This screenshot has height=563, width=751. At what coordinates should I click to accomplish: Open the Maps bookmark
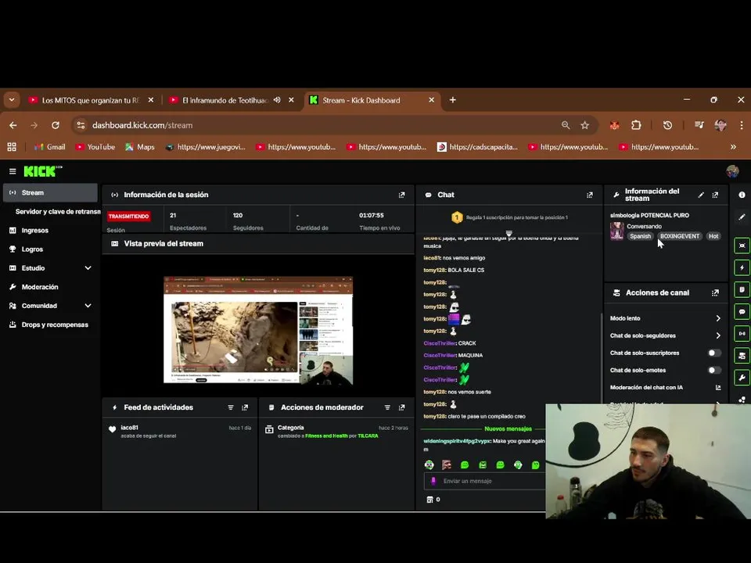(140, 147)
